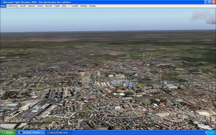Open the Copilot menu
Screen dimensions: 216x135
[x=57, y=6]
